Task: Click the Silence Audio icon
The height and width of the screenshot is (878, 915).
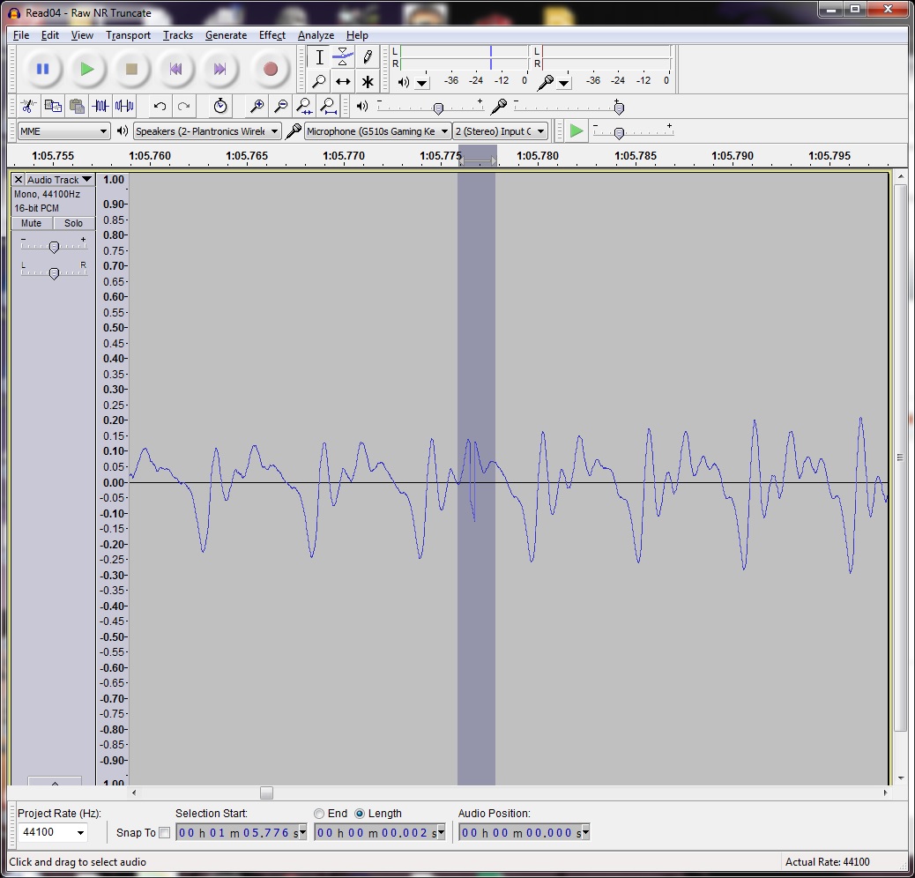Action: [124, 106]
